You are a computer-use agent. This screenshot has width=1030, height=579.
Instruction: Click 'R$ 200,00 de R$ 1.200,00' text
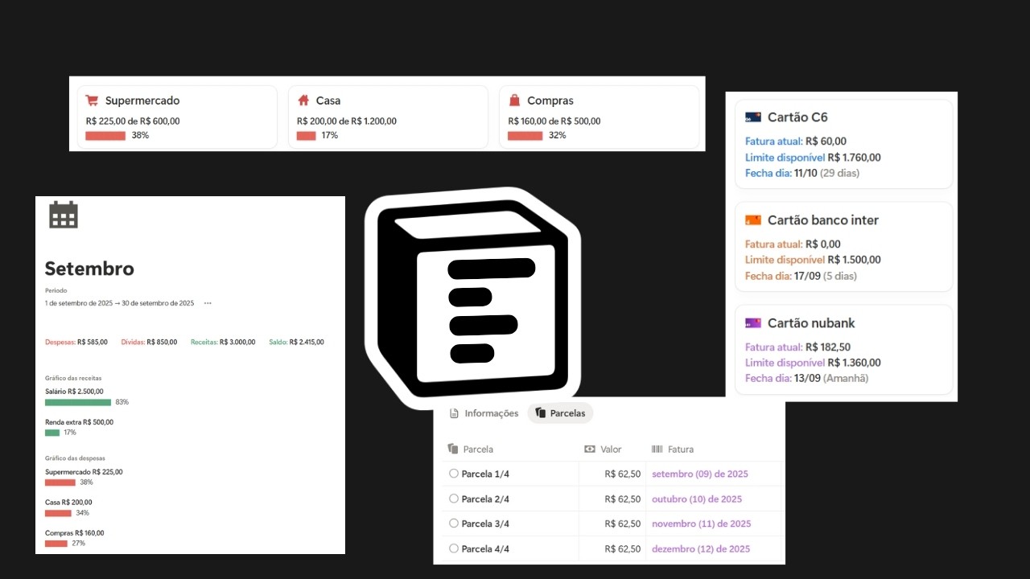pos(347,121)
